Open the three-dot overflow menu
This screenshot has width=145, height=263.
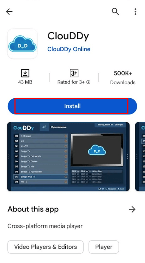pyautogui.click(x=135, y=12)
